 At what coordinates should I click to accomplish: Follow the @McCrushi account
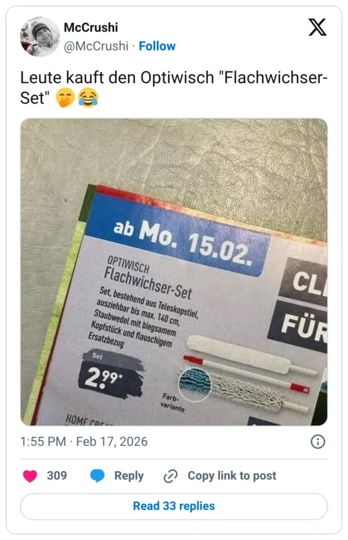(157, 46)
